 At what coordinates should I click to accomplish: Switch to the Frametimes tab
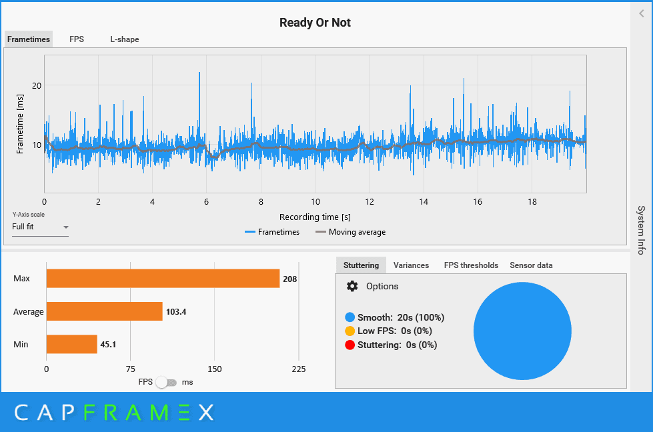[x=28, y=39]
